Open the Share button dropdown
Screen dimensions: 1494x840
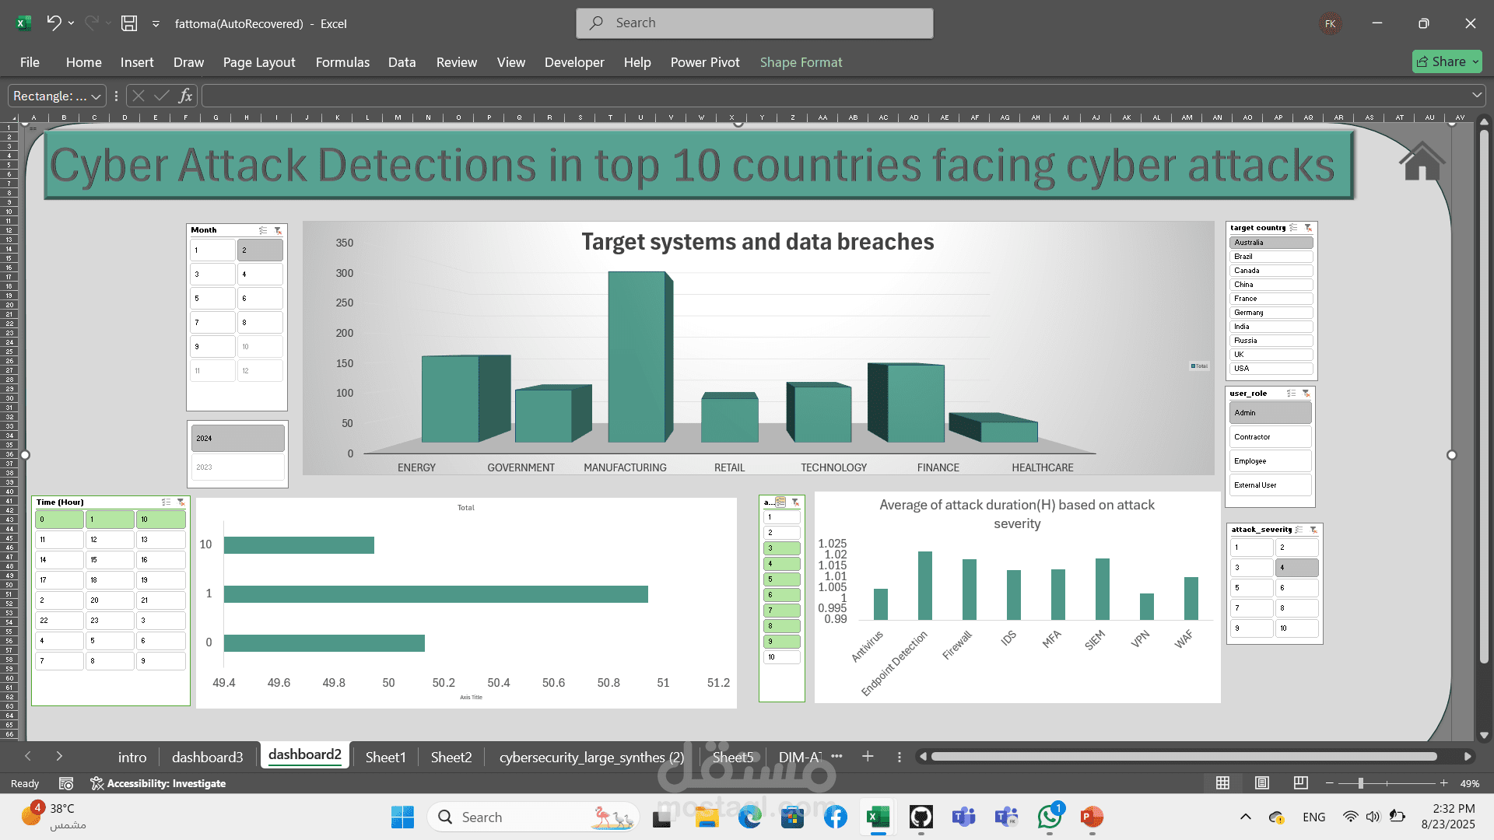pos(1475,61)
